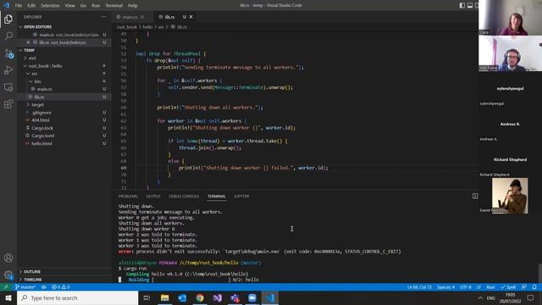Open the Explorer more actions ellipsis
The height and width of the screenshot is (305, 542).
[103, 17]
